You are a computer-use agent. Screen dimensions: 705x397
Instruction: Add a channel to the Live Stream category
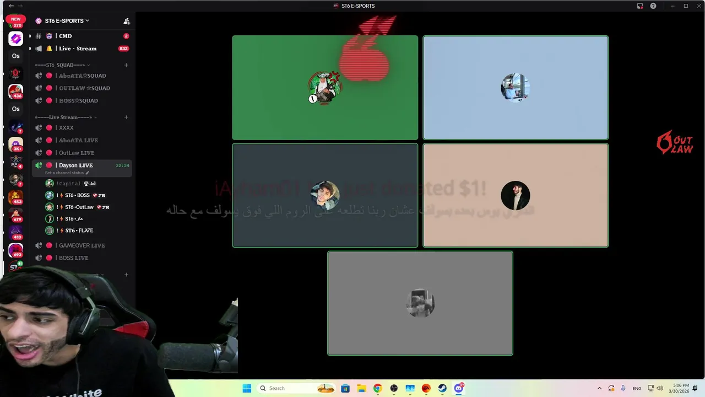[x=126, y=117]
